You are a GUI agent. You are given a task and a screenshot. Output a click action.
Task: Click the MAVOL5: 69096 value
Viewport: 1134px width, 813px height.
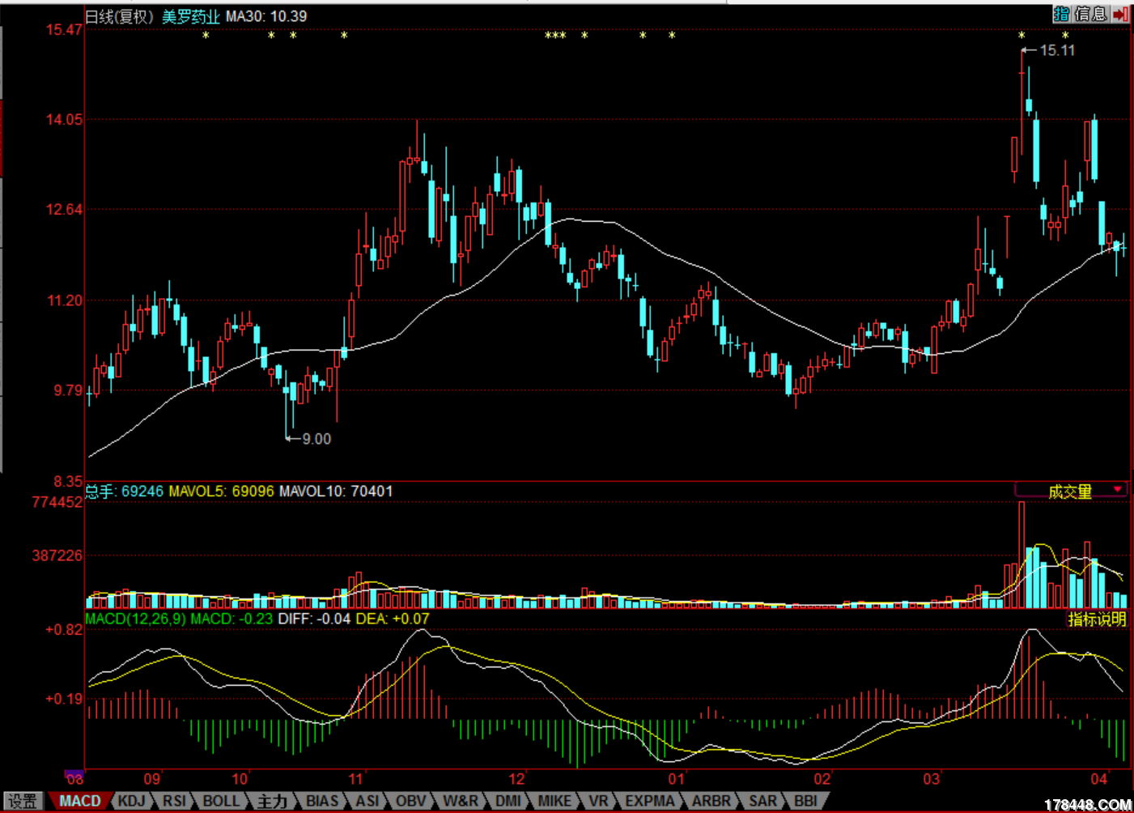tap(221, 492)
